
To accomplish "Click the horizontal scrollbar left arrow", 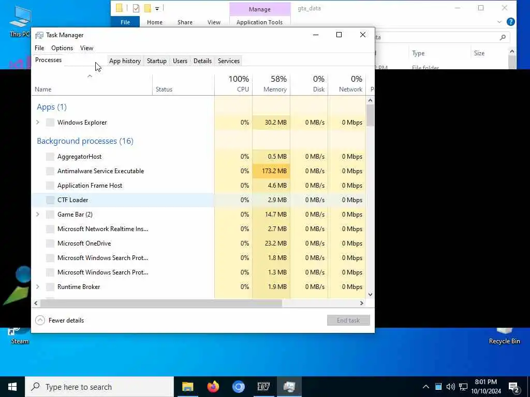I will coord(36,303).
